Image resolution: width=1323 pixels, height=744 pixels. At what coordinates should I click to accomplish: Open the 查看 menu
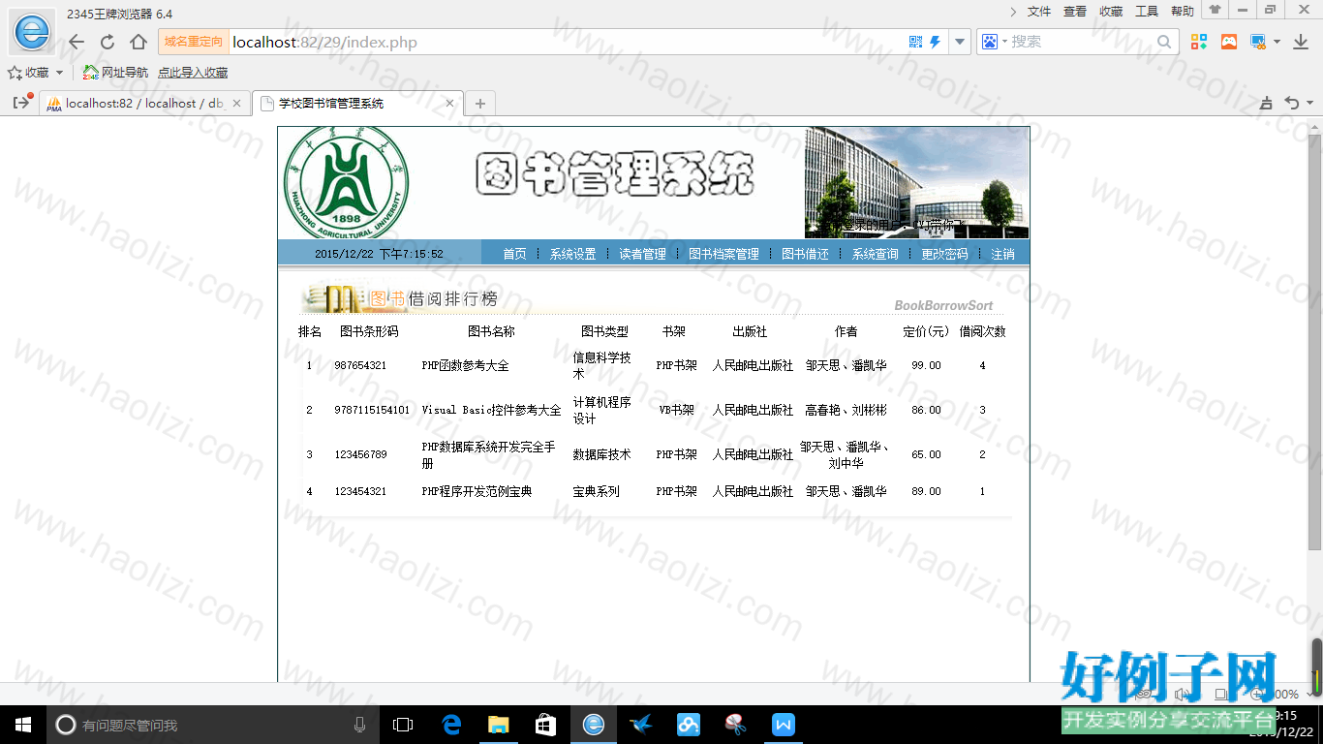pos(1075,12)
